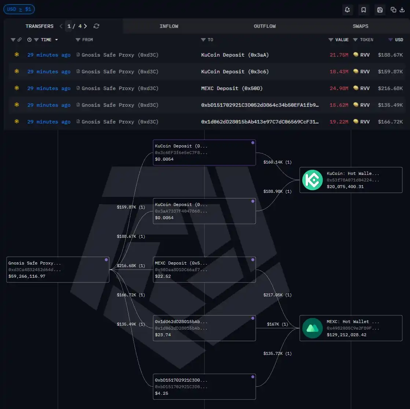410x409 pixels.
Task: Click the save disk icon
Action: (380, 10)
